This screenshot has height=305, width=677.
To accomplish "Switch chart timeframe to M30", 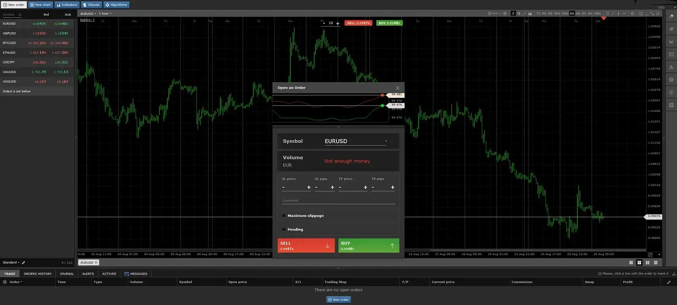I will (565, 14).
